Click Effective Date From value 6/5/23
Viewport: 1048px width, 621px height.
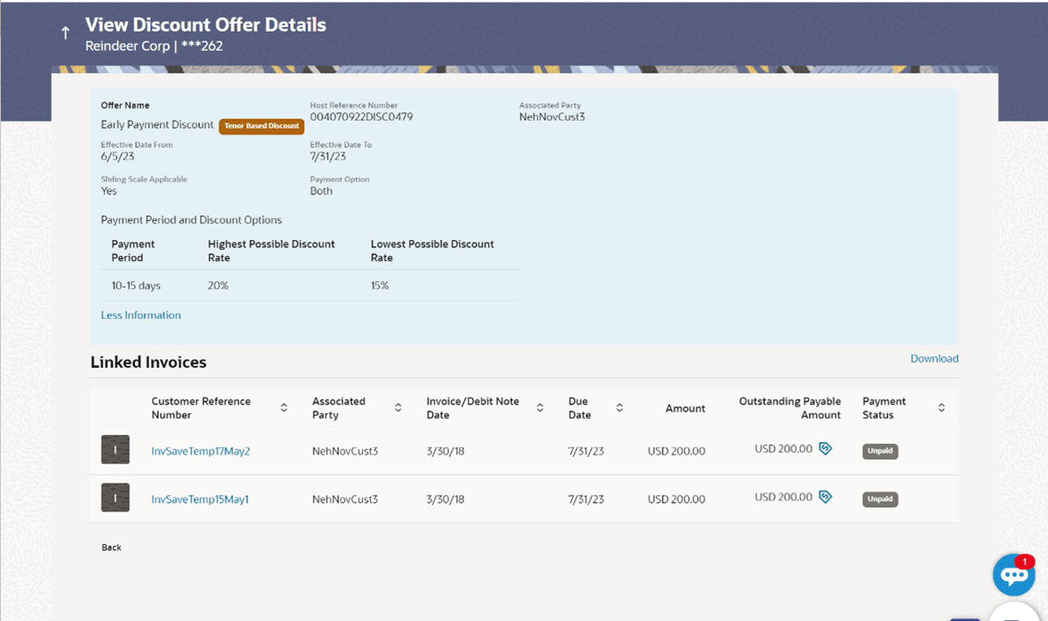pyautogui.click(x=117, y=156)
